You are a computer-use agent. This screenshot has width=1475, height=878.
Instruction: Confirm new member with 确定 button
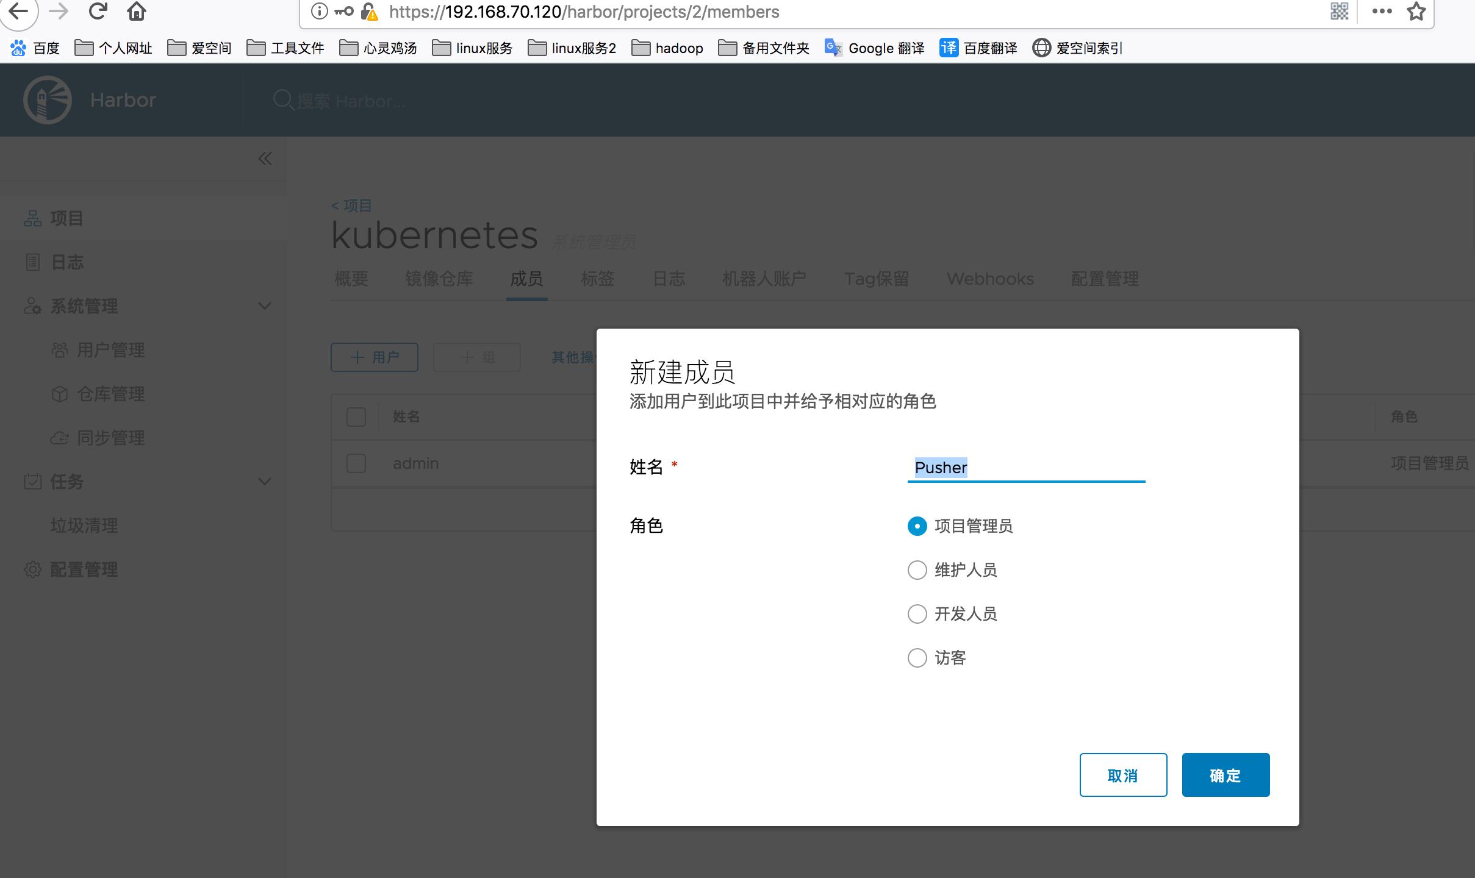tap(1226, 775)
